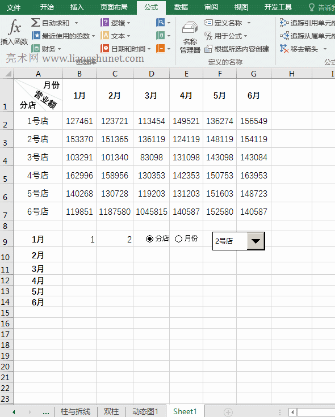This screenshot has height=417, width=335.
Task: Switch to the 页面布局 ribbon tab
Action: [x=114, y=7]
